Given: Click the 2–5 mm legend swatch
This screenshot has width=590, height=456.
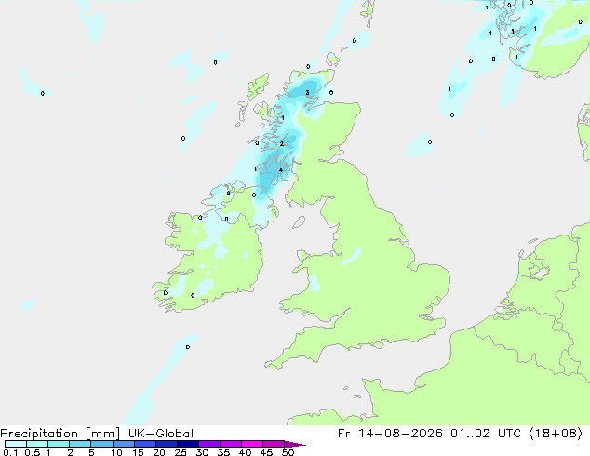Looking at the screenshot, I should click(x=80, y=444).
